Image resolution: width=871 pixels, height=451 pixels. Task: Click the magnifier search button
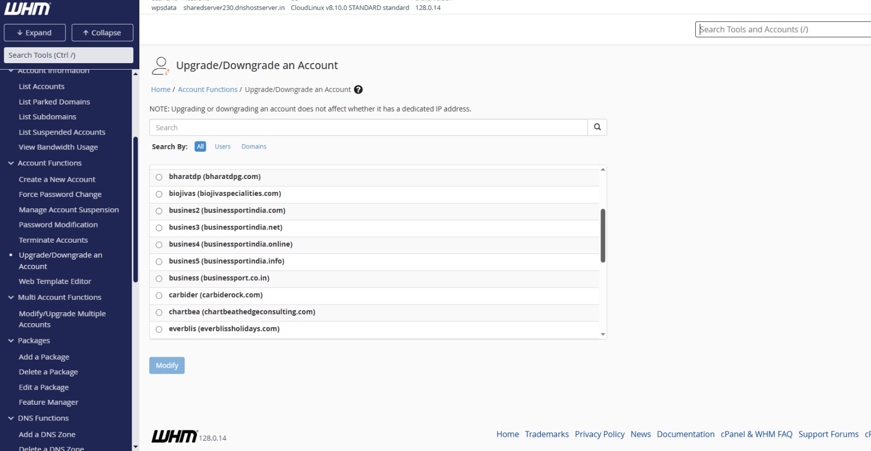coord(597,127)
